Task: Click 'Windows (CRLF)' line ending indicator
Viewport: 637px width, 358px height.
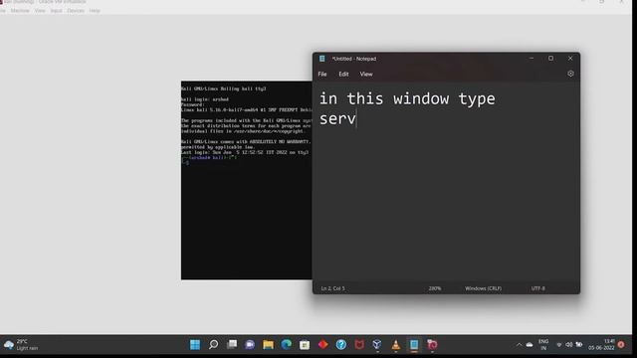Action: click(483, 288)
